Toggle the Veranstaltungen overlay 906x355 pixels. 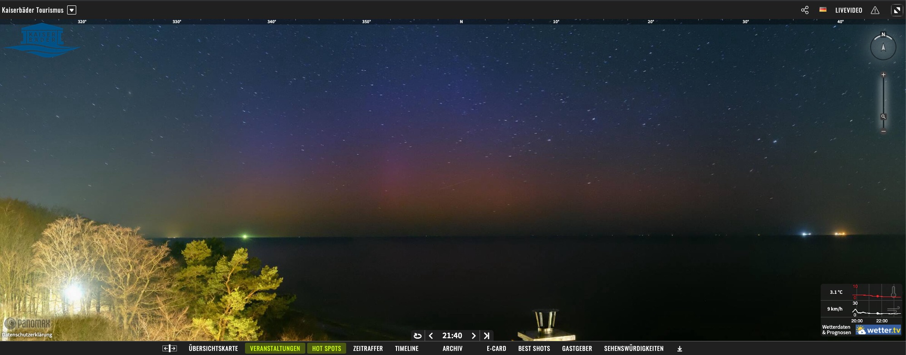coord(274,349)
